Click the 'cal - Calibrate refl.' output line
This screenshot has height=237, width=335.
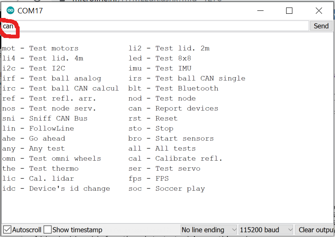175,159
